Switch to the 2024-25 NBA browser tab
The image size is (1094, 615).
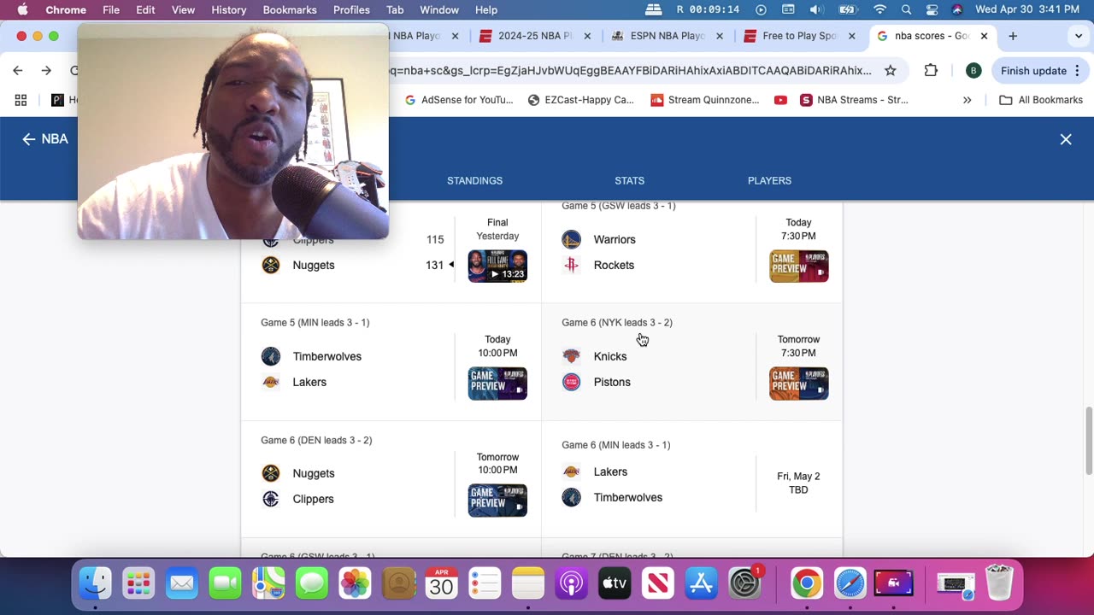click(534, 36)
